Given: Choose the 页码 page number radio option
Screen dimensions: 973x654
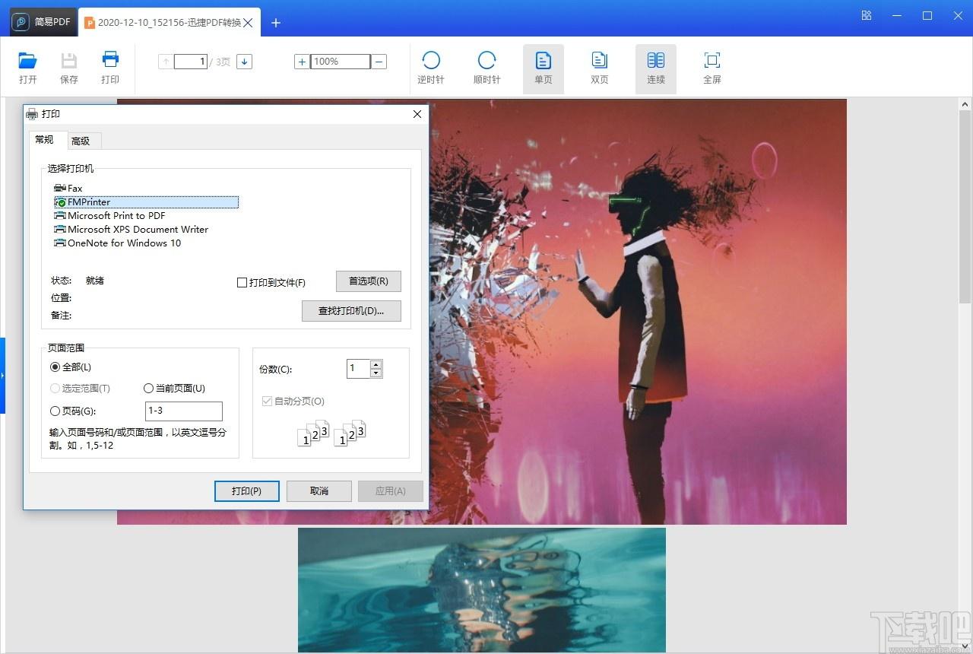Looking at the screenshot, I should pyautogui.click(x=55, y=411).
